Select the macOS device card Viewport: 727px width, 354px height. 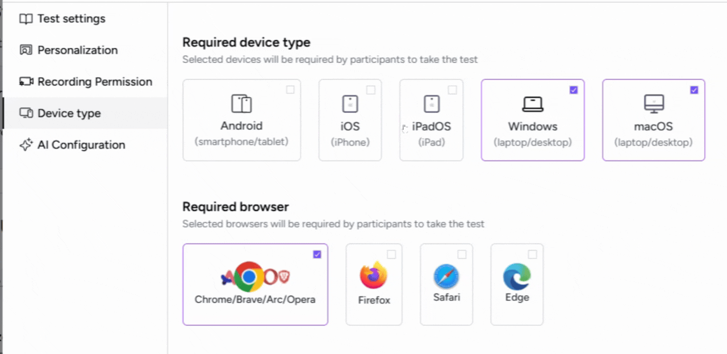(x=653, y=120)
